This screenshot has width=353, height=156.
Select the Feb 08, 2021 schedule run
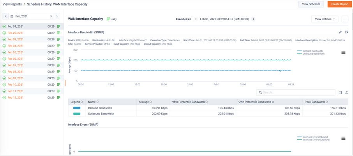pos(32,72)
